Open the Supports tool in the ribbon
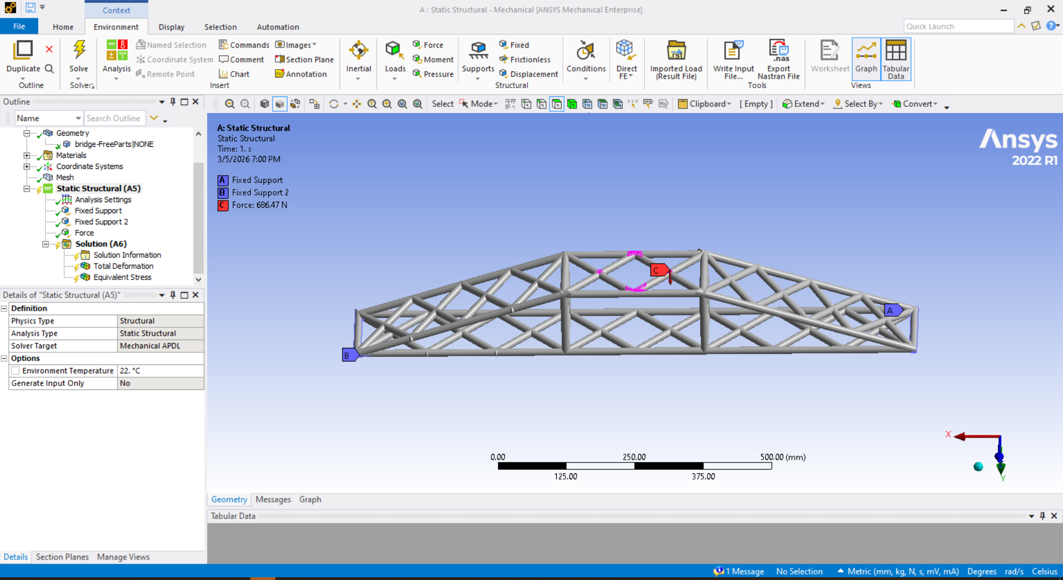Screen dimensions: 1063x580 coord(477,58)
